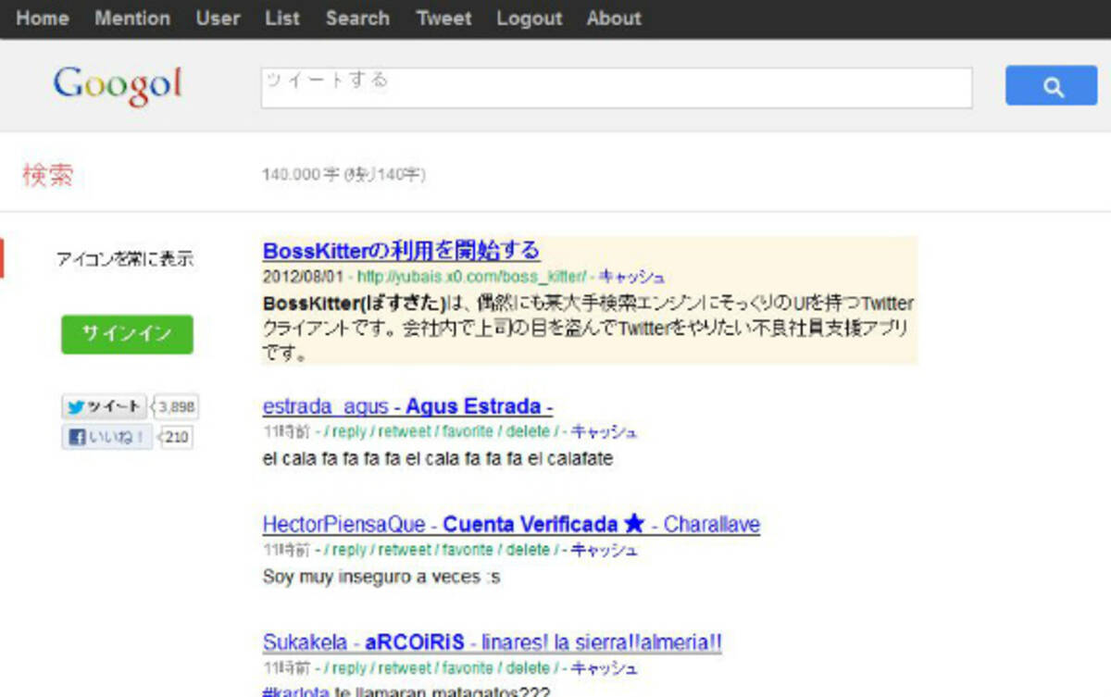The height and width of the screenshot is (697, 1111).
Task: Click キャッシュ link under HectorPiensaQue tweet
Action: click(604, 550)
